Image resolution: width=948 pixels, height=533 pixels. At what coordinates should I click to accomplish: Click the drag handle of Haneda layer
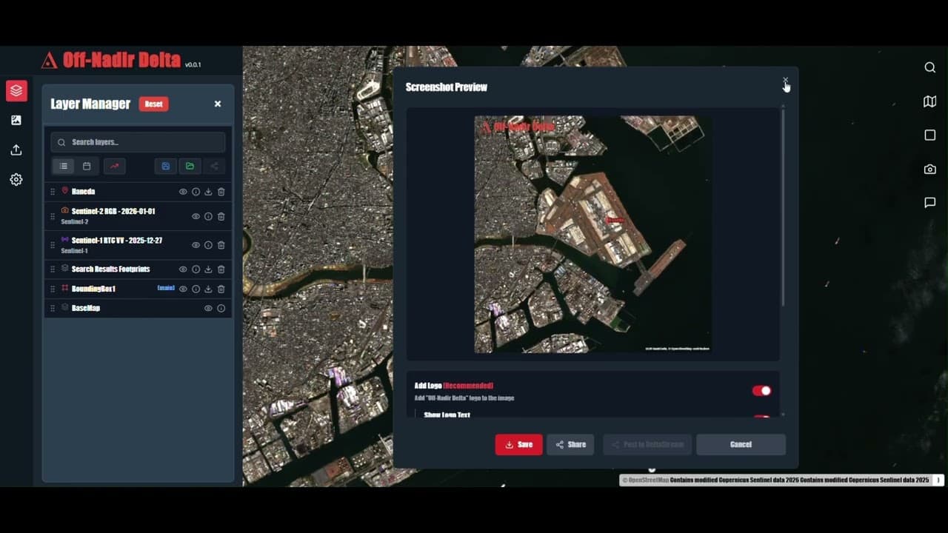tap(52, 192)
